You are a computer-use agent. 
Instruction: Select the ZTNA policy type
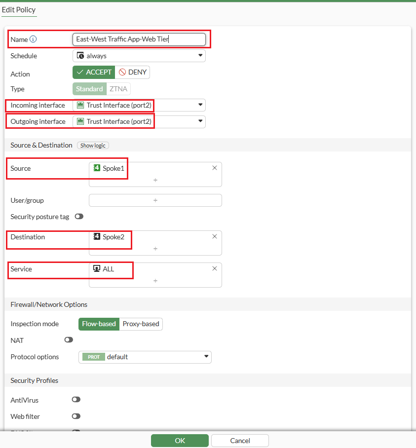coord(118,89)
